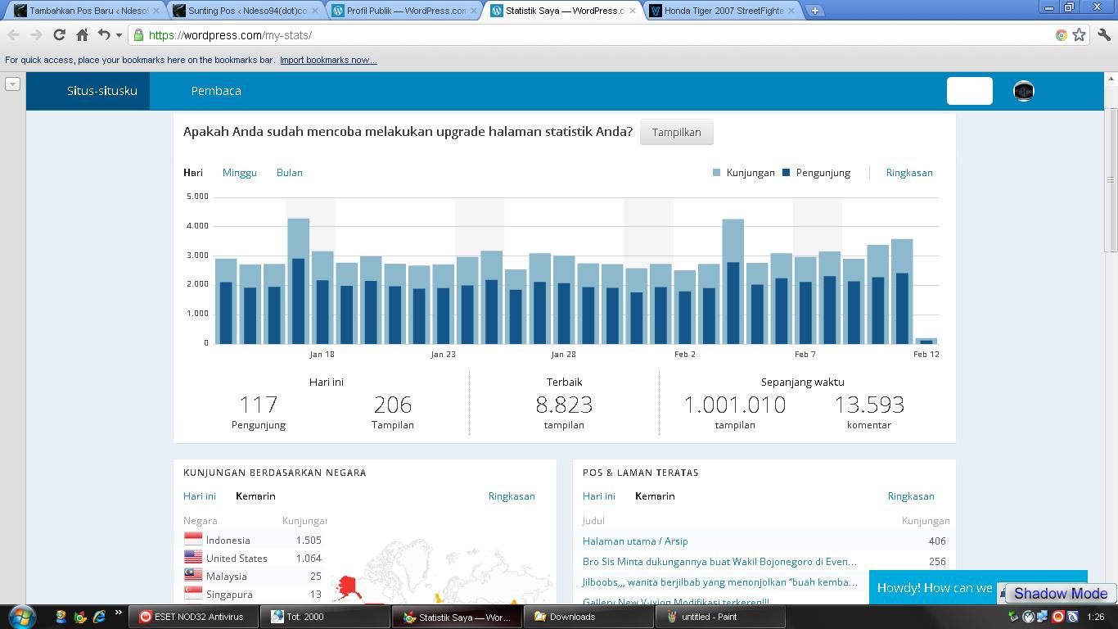Expand the sidebar dropdown arrow at left edge
The image size is (1118, 629).
click(12, 84)
